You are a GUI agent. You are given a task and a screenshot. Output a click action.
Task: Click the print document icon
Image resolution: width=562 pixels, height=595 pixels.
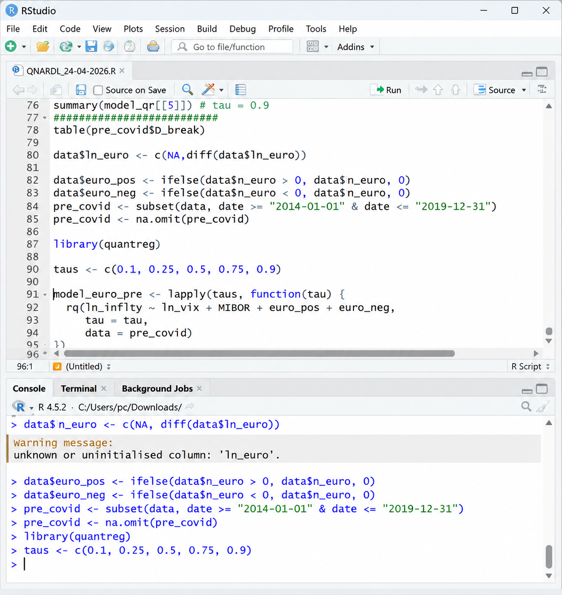tap(153, 47)
